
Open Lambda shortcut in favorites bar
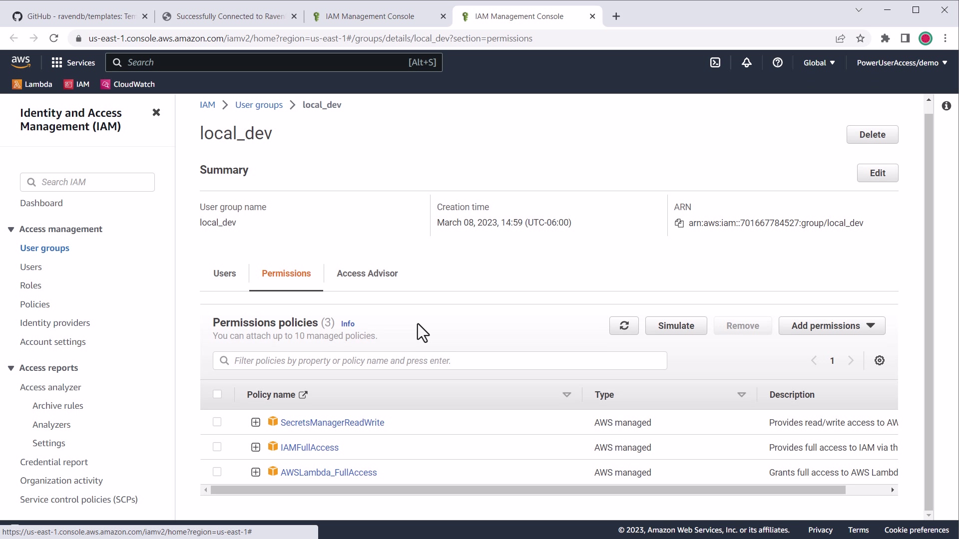[32, 84]
